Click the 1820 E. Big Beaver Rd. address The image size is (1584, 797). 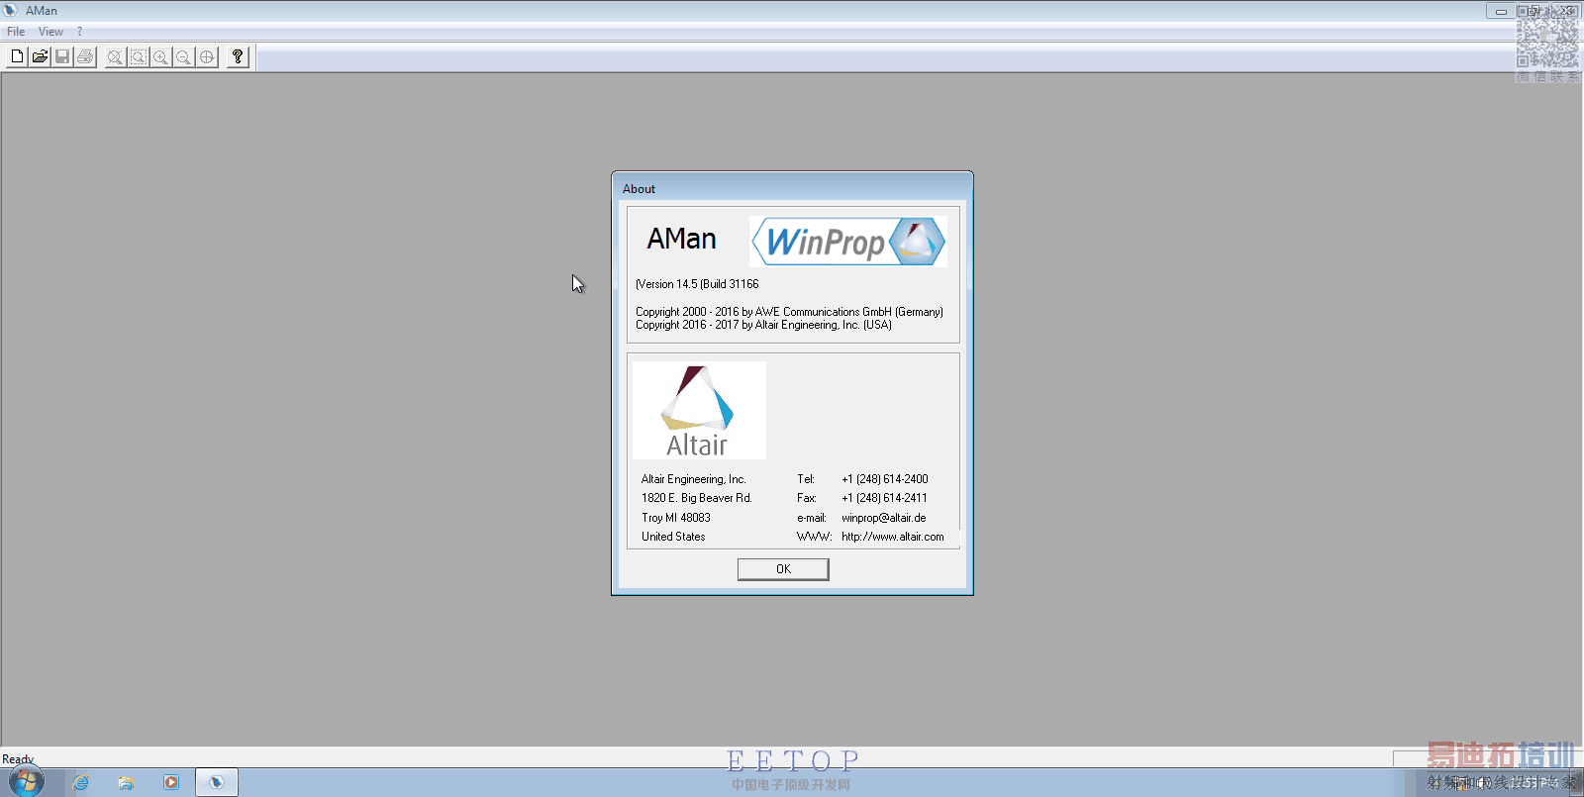pos(697,498)
